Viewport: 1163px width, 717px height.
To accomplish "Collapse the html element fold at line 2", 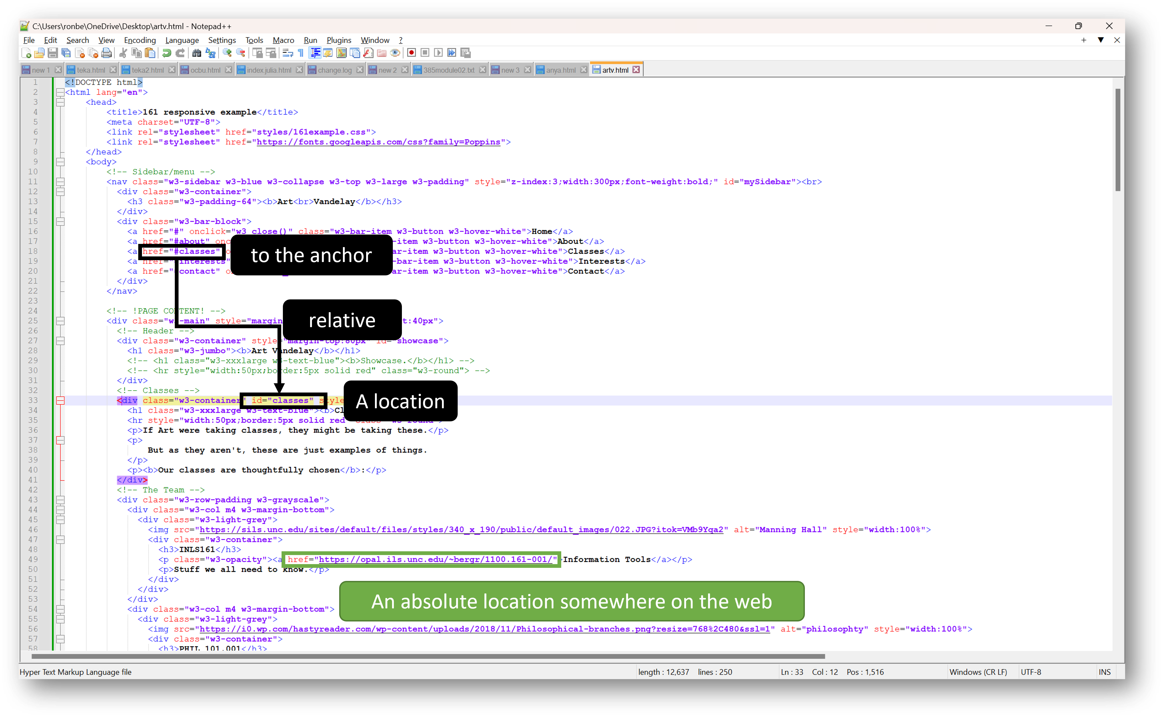I will (60, 92).
